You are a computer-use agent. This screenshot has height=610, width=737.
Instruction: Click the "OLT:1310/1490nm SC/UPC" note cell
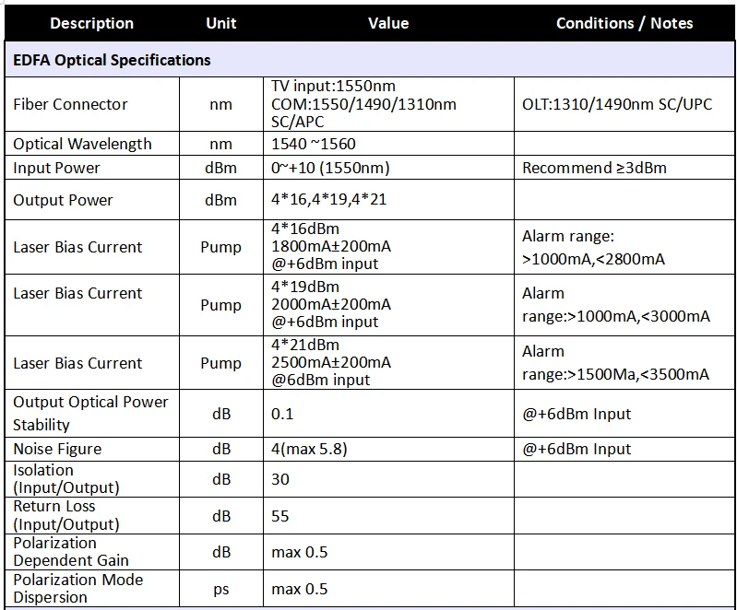pos(617,104)
